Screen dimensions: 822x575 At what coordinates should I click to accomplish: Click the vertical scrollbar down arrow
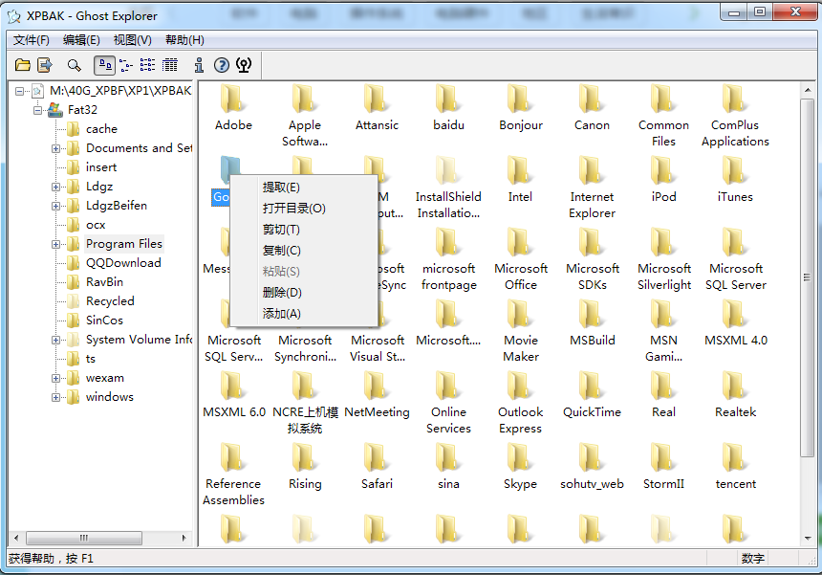[x=808, y=539]
